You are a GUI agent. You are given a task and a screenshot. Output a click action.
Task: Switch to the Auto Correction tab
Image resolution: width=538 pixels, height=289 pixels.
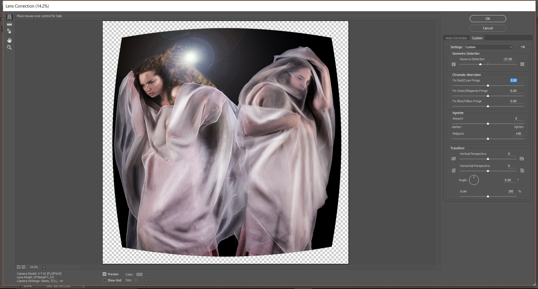[x=456, y=38]
